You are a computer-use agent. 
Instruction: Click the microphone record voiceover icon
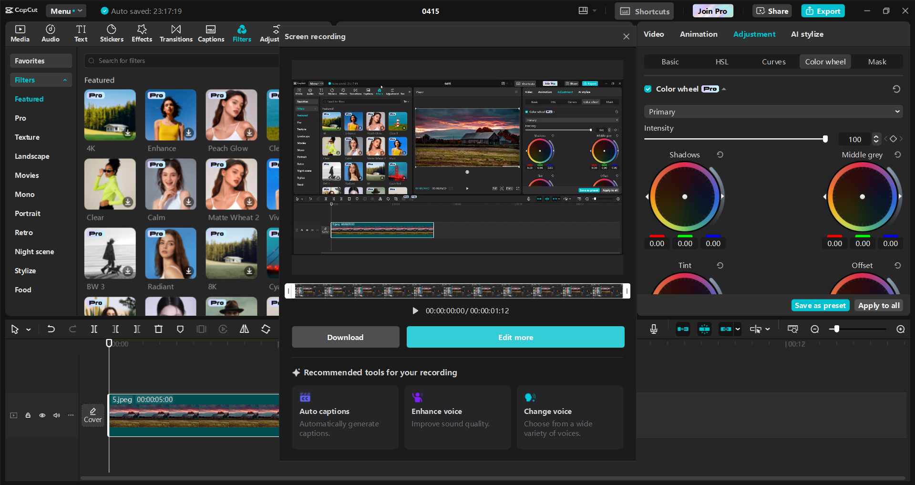(654, 329)
